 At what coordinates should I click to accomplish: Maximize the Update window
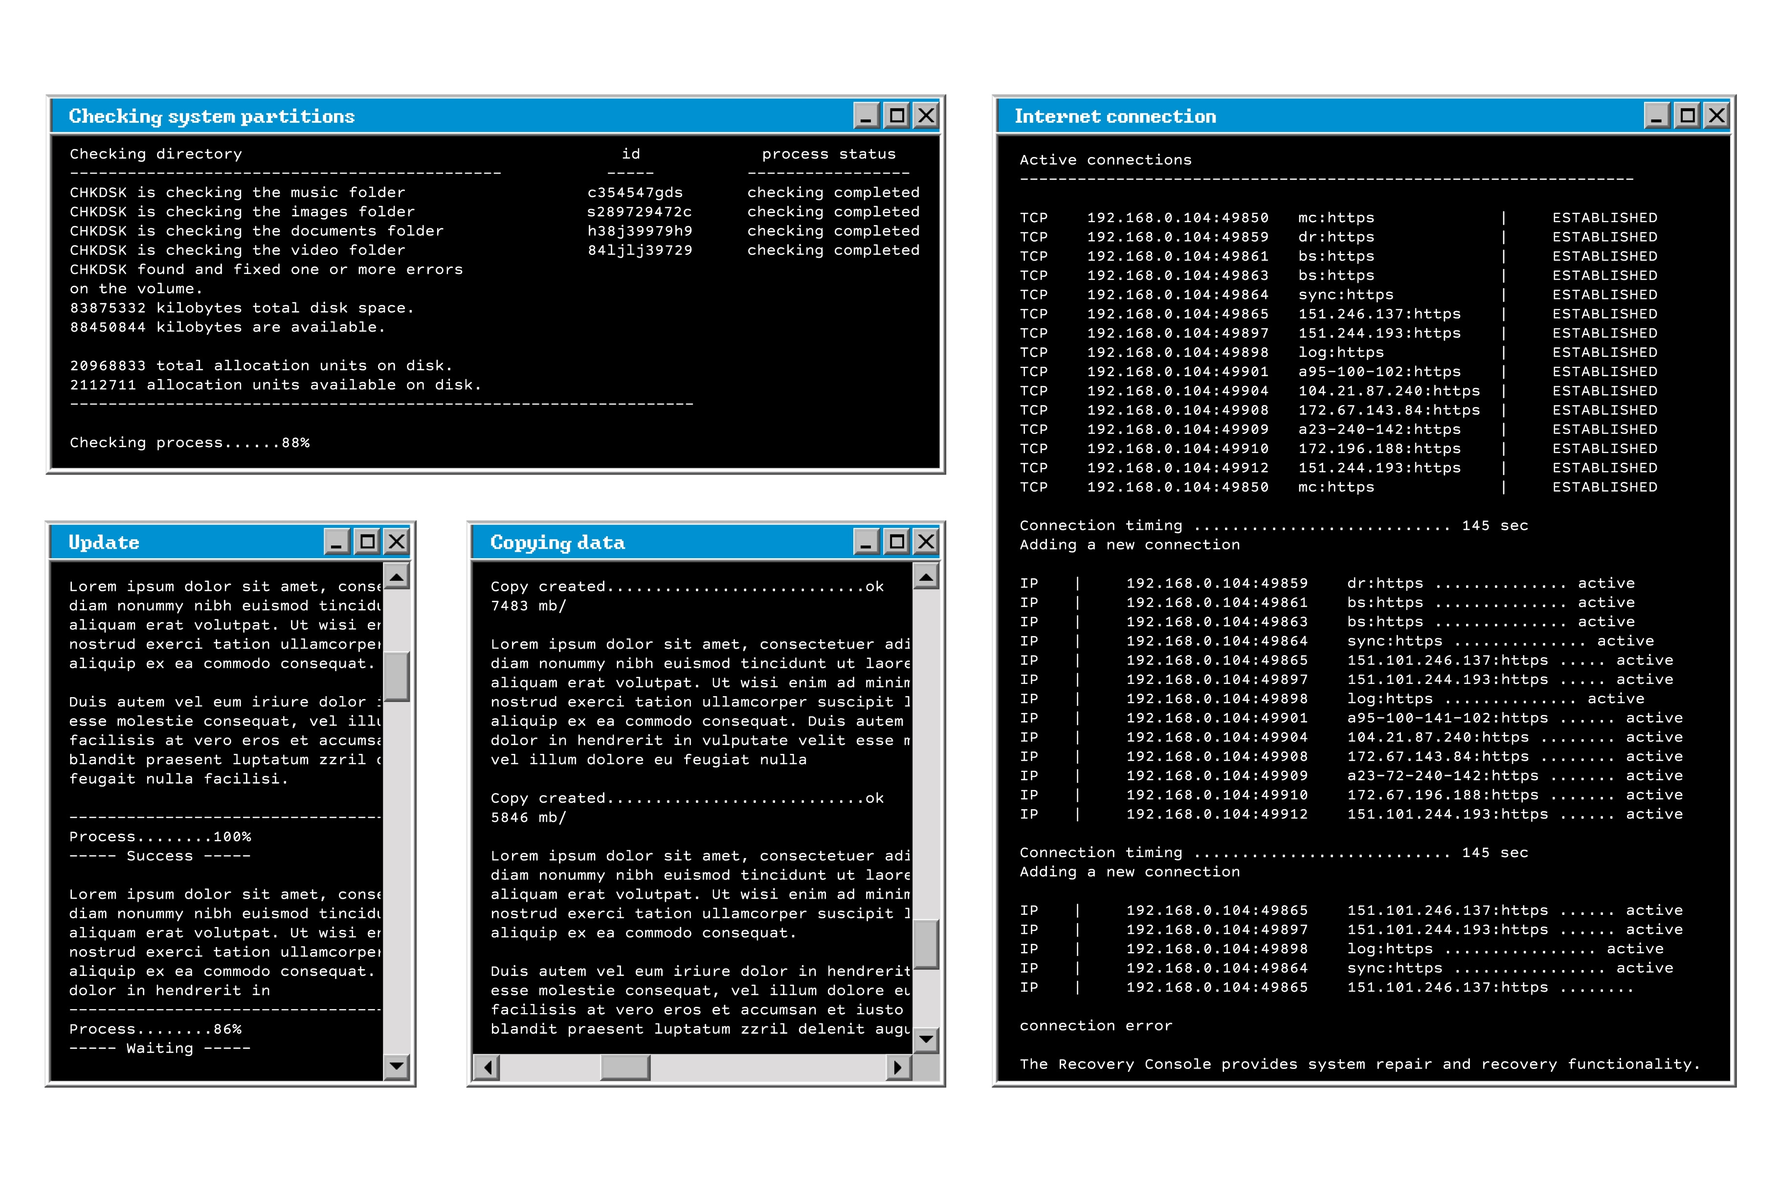367,542
